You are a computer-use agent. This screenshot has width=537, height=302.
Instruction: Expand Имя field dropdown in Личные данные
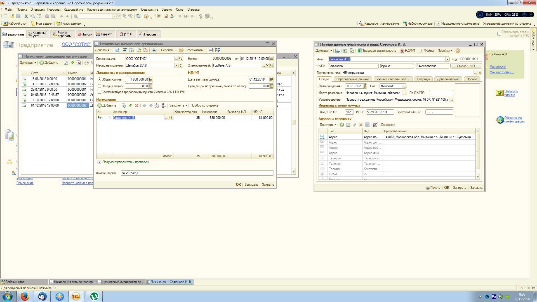point(447,59)
